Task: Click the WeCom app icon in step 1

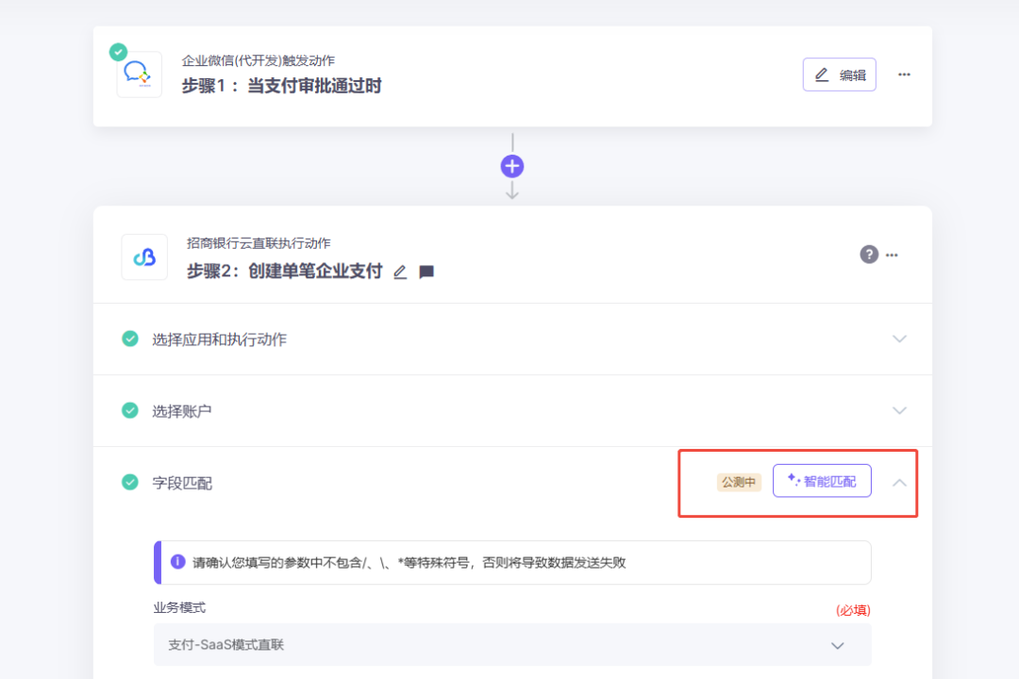Action: [139, 75]
